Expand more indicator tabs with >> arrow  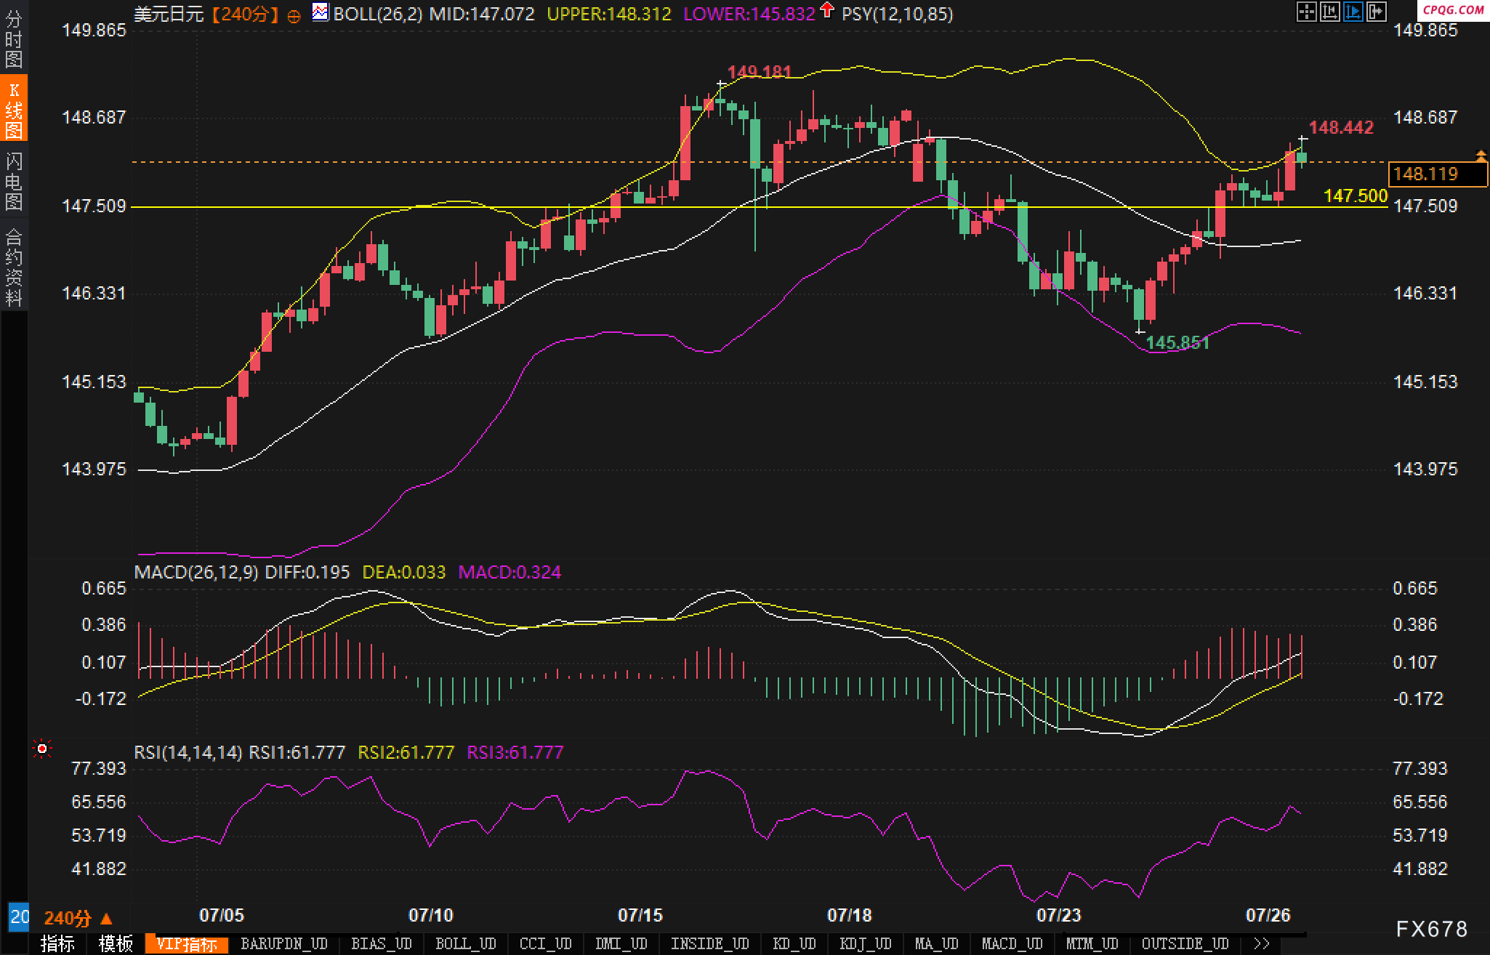pos(1262,943)
